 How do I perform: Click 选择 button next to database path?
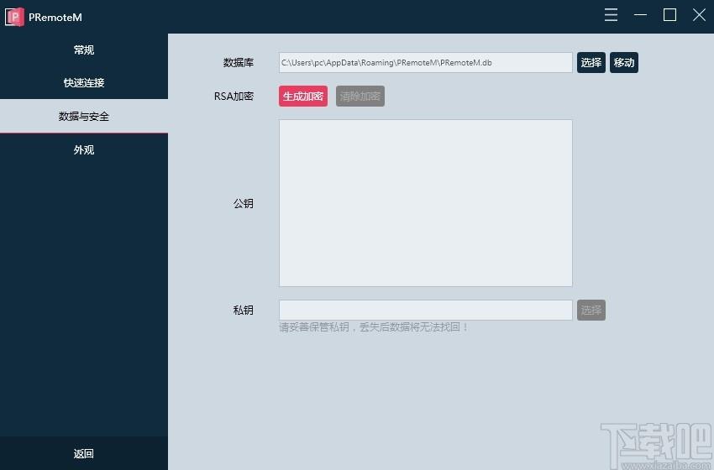(591, 62)
